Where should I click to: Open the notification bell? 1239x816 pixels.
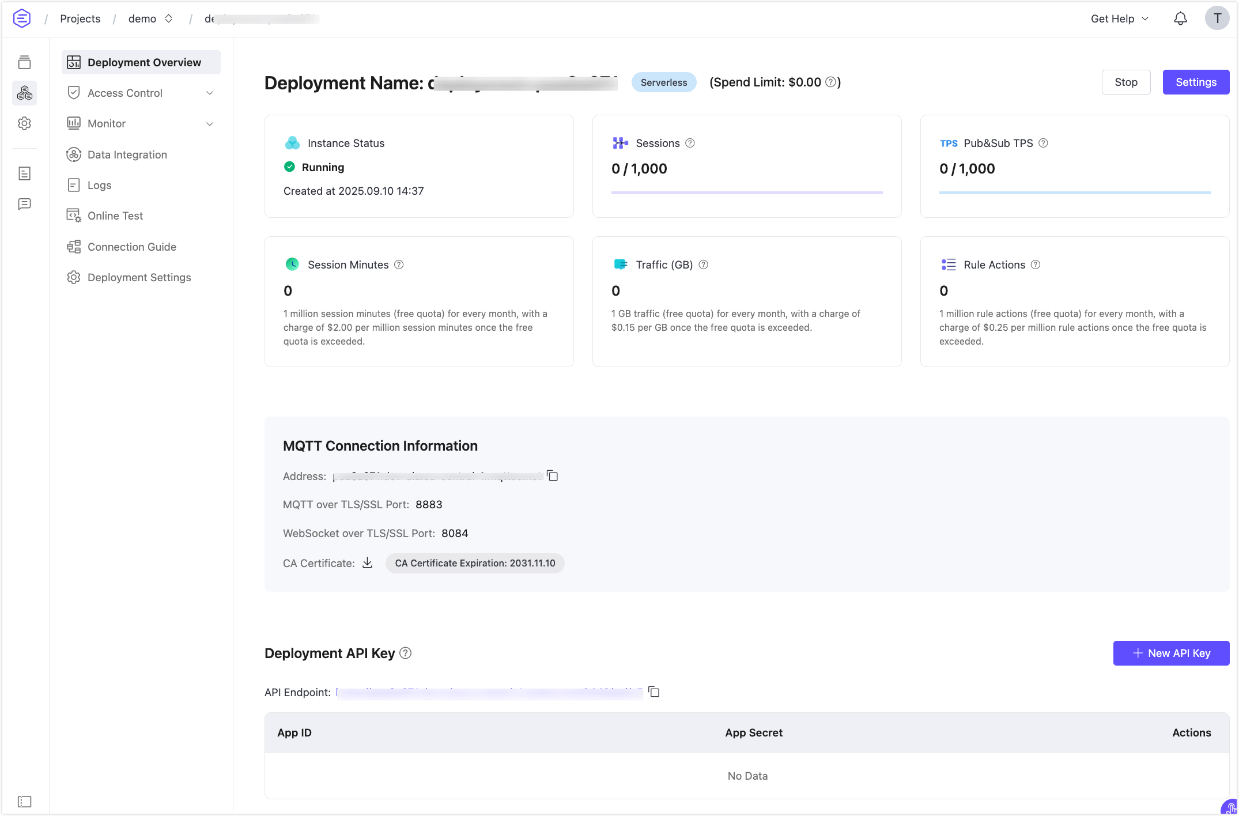click(1180, 18)
